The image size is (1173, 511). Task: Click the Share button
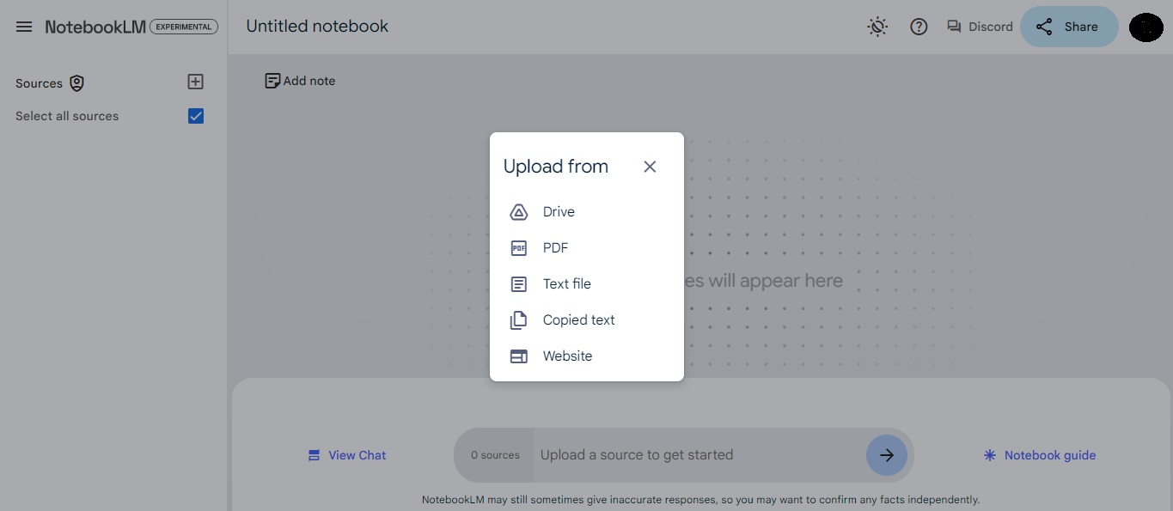pos(1069,27)
